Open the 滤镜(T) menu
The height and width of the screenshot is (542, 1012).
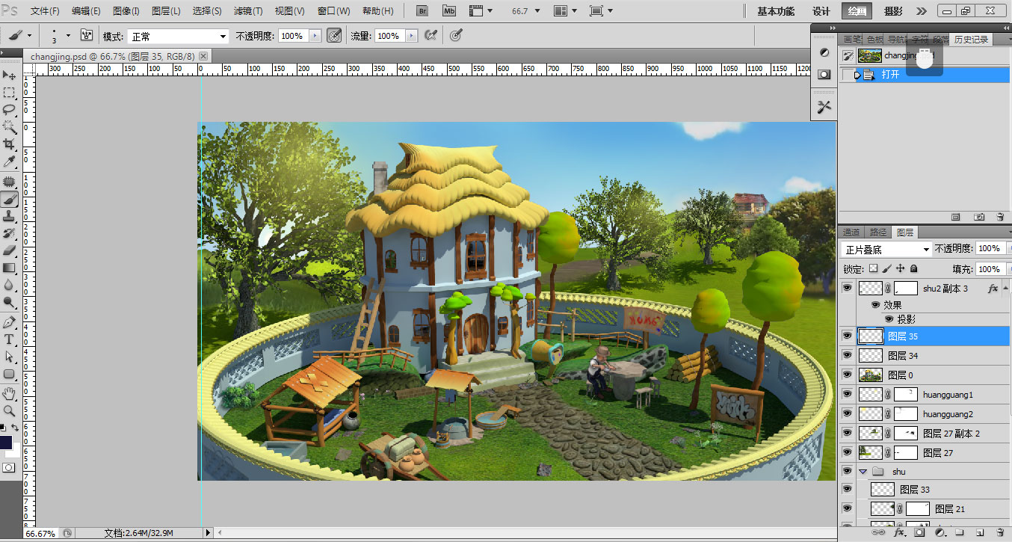coord(247,11)
